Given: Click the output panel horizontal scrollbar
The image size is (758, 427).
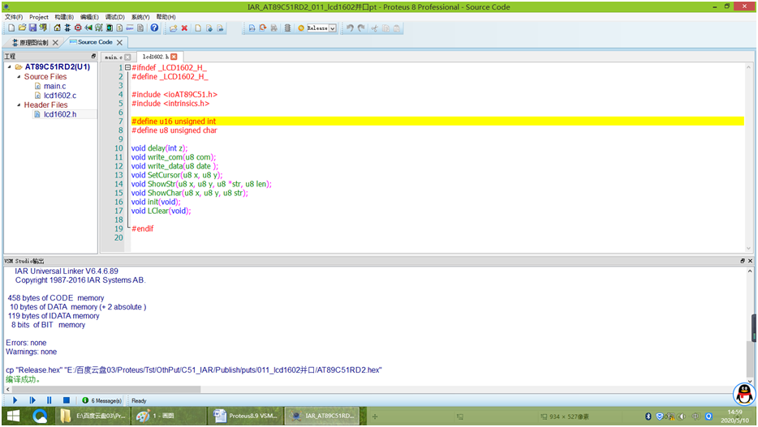Looking at the screenshot, I should pos(106,389).
